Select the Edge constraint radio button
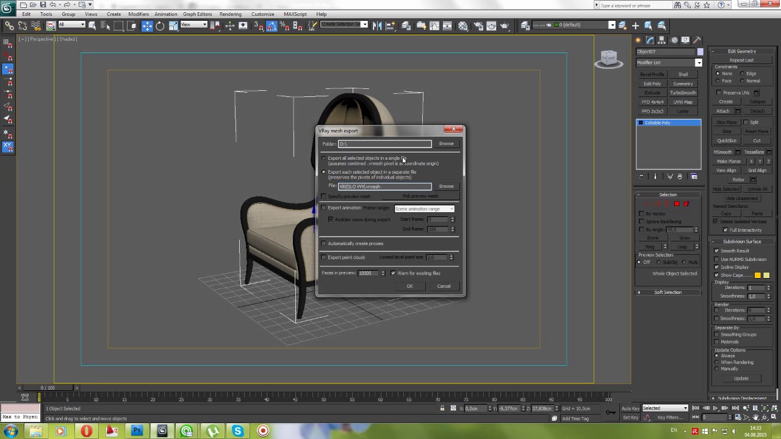Screen dimensions: 781x439 [x=742, y=74]
